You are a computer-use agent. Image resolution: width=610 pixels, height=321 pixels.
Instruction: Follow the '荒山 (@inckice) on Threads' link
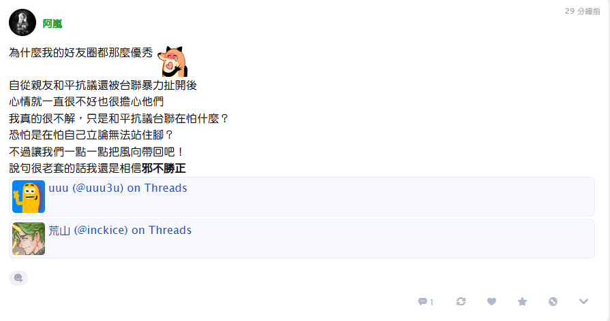[120, 230]
